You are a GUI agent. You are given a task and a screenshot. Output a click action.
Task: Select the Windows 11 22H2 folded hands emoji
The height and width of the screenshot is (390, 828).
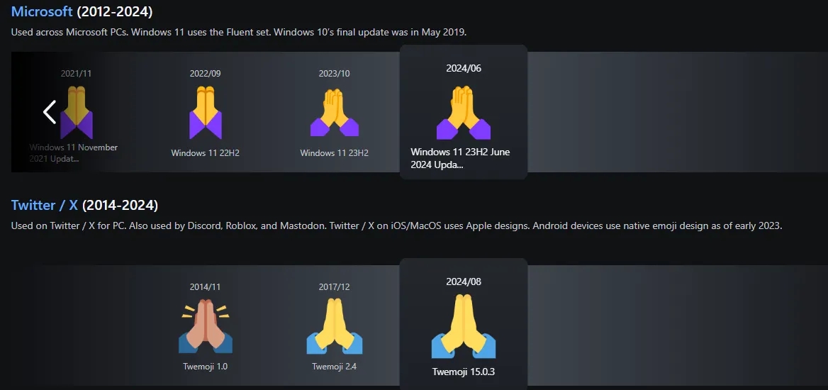tap(206, 113)
